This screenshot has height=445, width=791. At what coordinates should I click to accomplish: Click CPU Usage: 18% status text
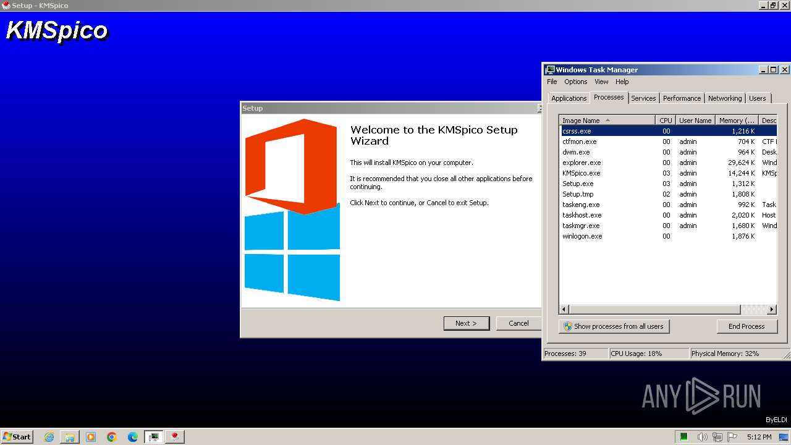[x=637, y=354]
